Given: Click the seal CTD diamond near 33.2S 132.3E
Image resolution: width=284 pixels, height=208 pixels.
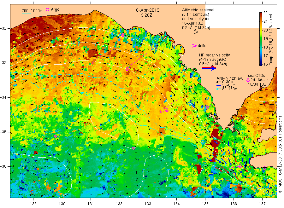Looking at the screenshot, I should (x=127, y=69).
